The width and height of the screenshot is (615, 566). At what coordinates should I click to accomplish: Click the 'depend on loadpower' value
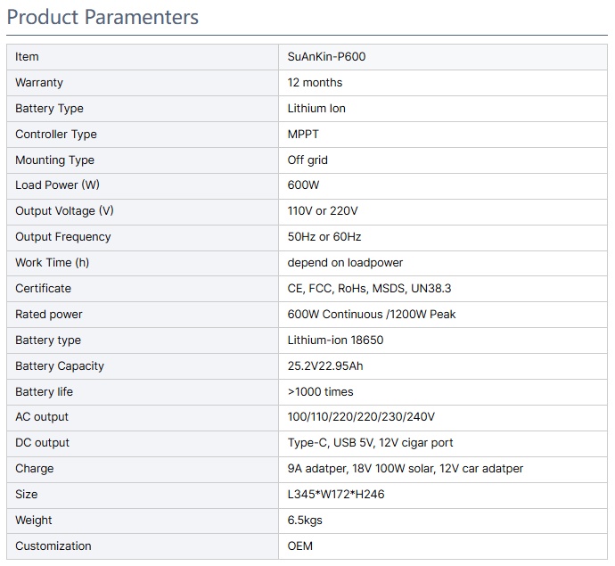coord(345,263)
